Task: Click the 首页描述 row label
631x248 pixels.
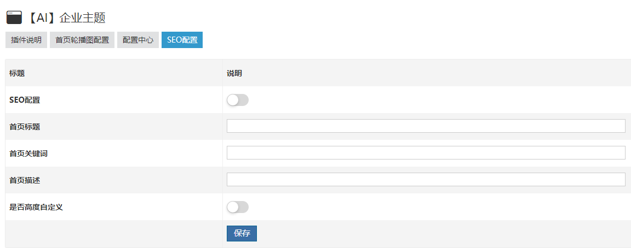Action: click(25, 180)
